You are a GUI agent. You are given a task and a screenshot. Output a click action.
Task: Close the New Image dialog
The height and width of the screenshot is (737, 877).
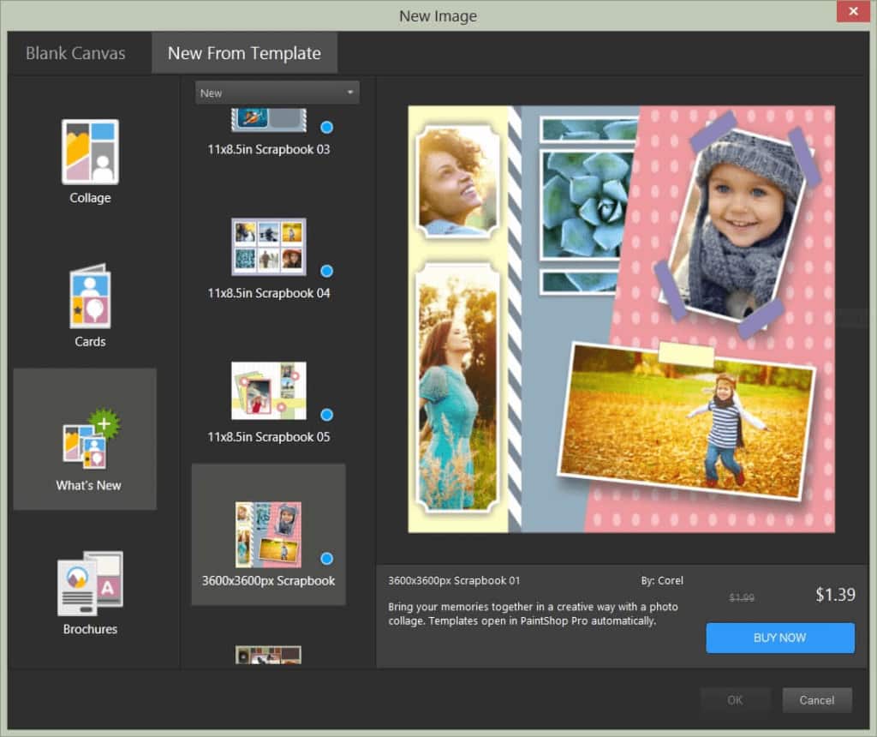coord(851,12)
